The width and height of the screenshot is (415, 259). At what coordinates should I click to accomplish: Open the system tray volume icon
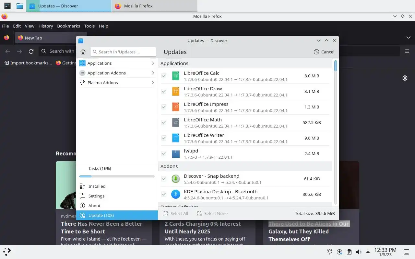(x=359, y=252)
